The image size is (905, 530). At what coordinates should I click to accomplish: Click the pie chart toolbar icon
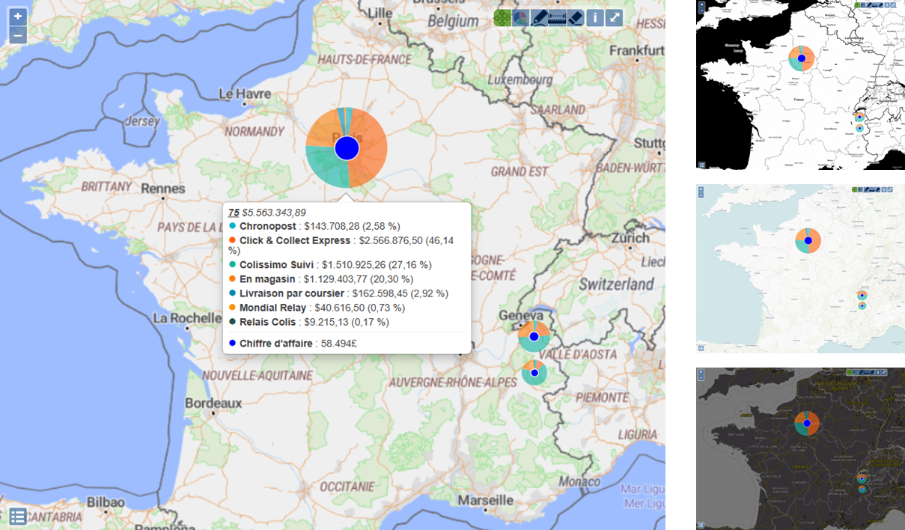(520, 18)
